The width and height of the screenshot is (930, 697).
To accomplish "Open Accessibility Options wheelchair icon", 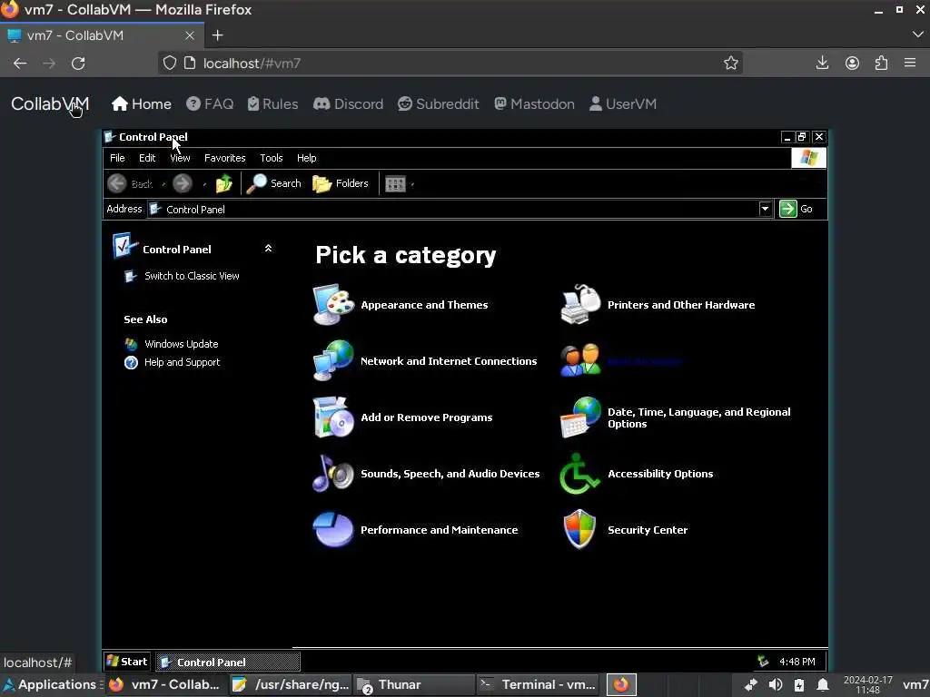I will pos(579,474).
